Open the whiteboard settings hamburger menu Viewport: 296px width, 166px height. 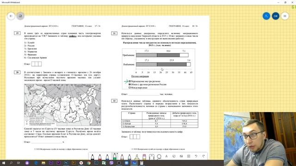click(x=285, y=16)
